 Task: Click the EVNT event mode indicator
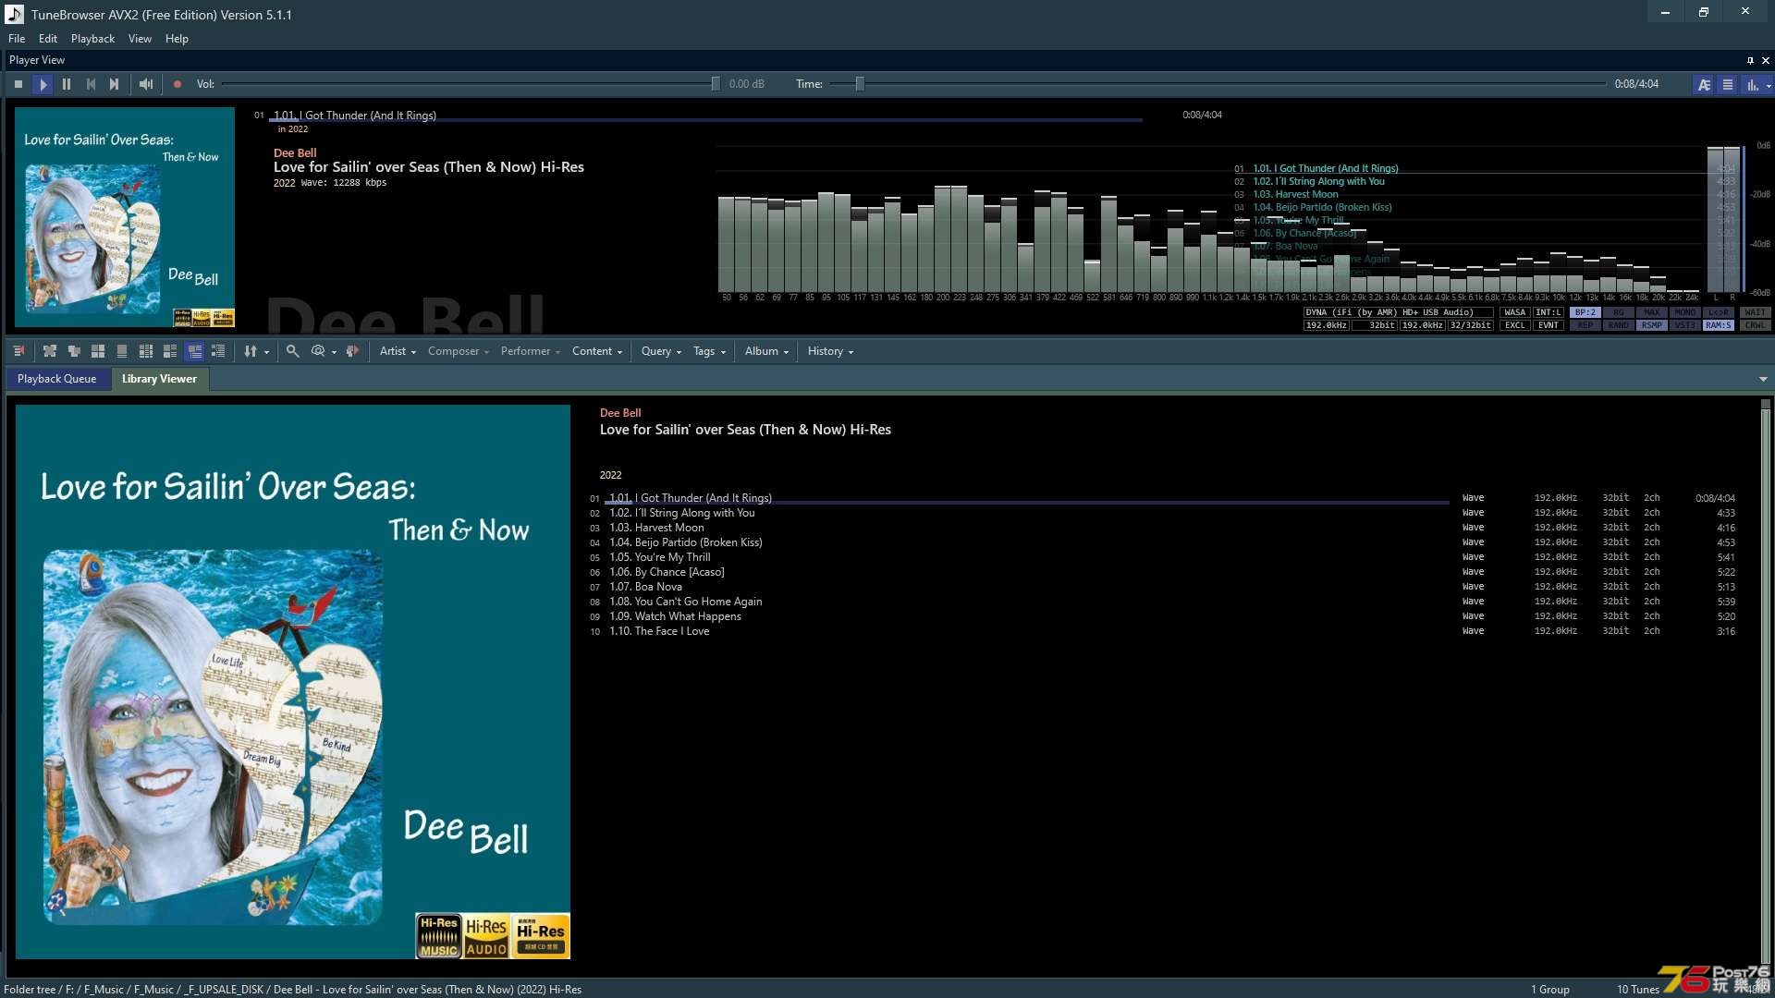coord(1549,325)
